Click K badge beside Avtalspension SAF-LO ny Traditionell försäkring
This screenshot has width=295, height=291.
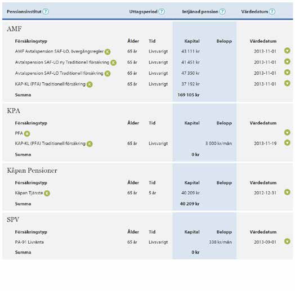(114, 62)
